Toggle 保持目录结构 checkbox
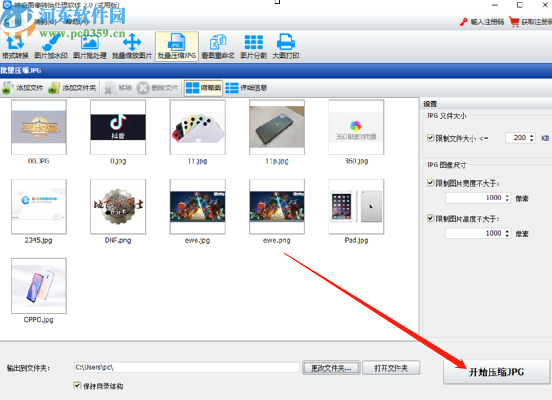The width and height of the screenshot is (552, 400). pos(78,385)
